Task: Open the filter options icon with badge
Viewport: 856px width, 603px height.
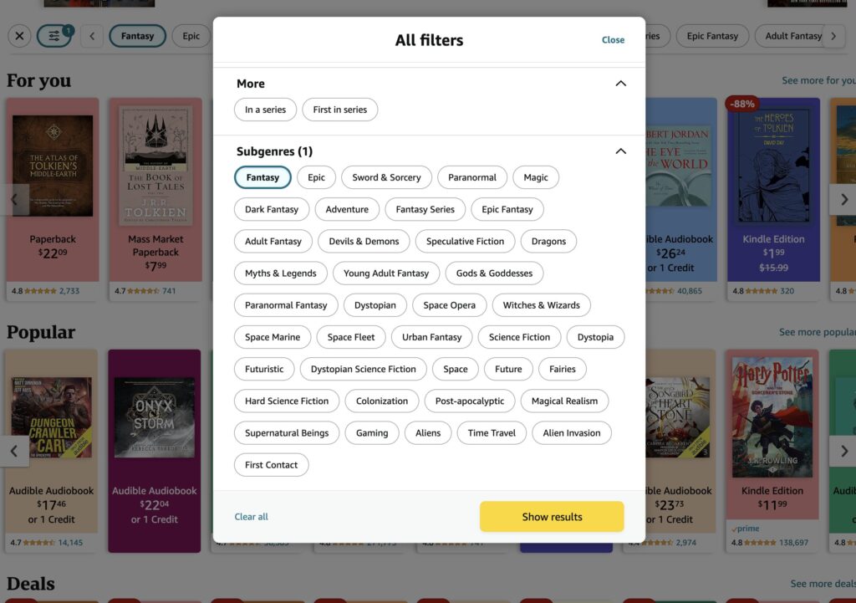Action: click(x=55, y=36)
